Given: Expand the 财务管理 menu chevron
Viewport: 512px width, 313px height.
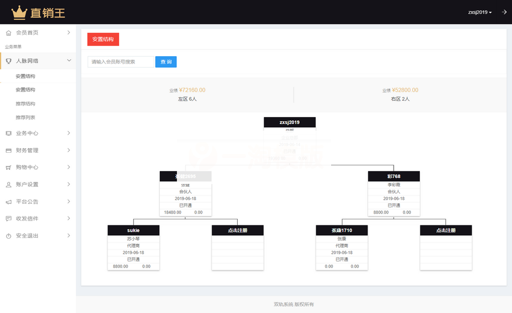Looking at the screenshot, I should [x=69, y=151].
